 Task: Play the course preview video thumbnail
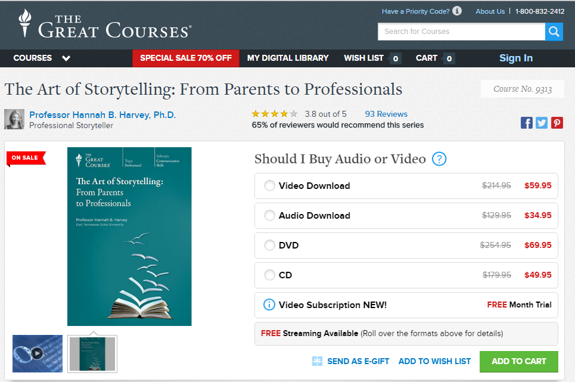point(38,353)
